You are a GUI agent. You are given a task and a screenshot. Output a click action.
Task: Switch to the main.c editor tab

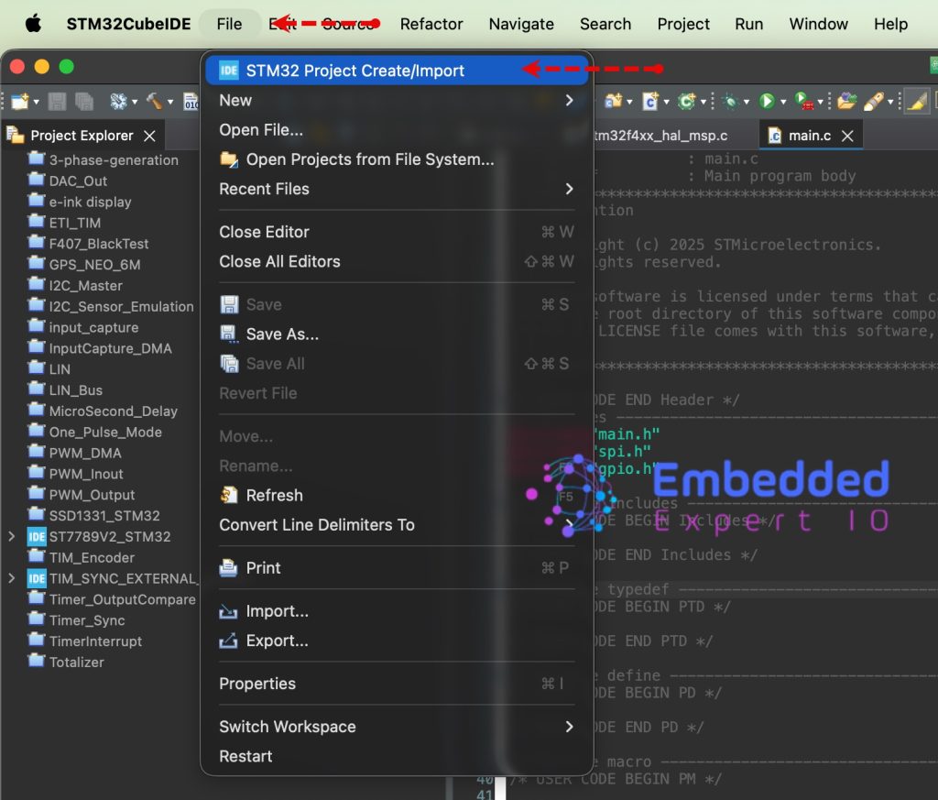(x=809, y=136)
